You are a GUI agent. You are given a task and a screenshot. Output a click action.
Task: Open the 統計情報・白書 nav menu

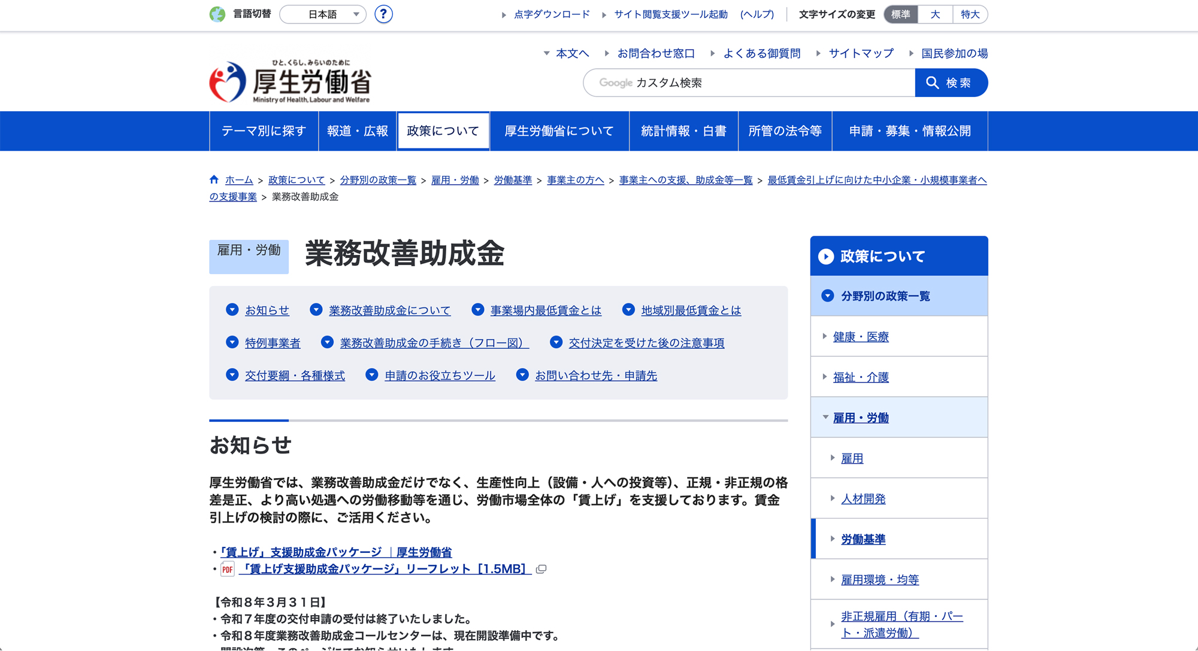tap(683, 131)
